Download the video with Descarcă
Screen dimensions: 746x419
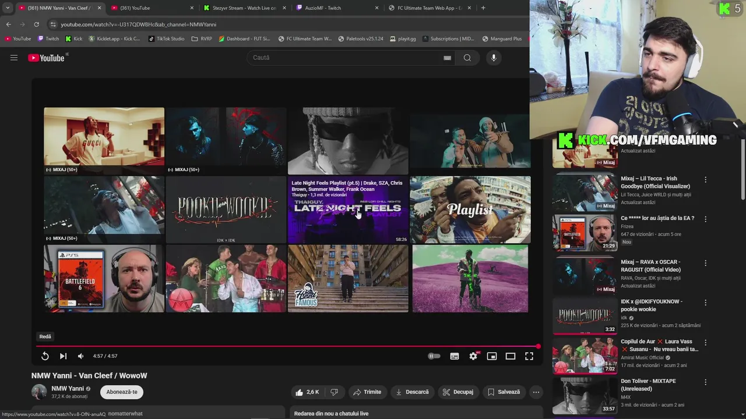(412, 392)
